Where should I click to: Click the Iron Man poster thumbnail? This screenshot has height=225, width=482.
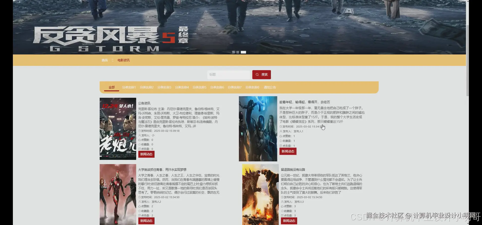[x=118, y=195]
